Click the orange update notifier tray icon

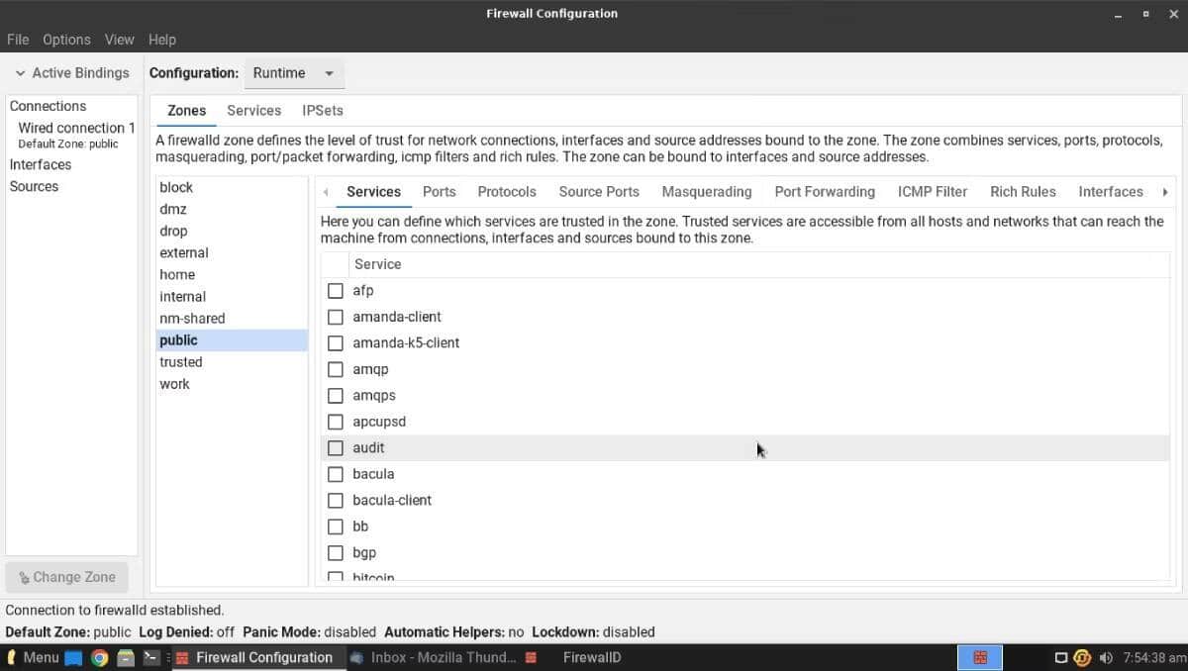[x=1082, y=657]
